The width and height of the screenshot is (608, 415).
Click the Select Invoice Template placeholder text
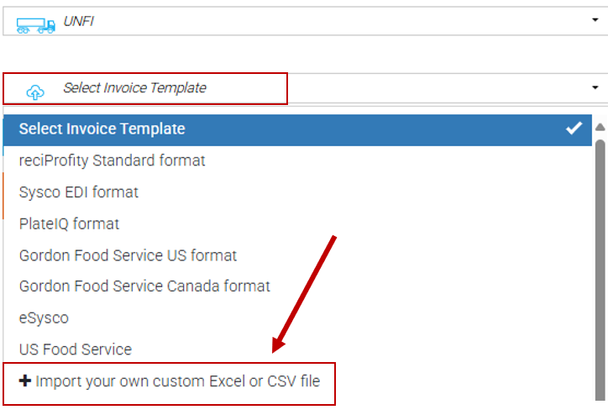(x=134, y=87)
